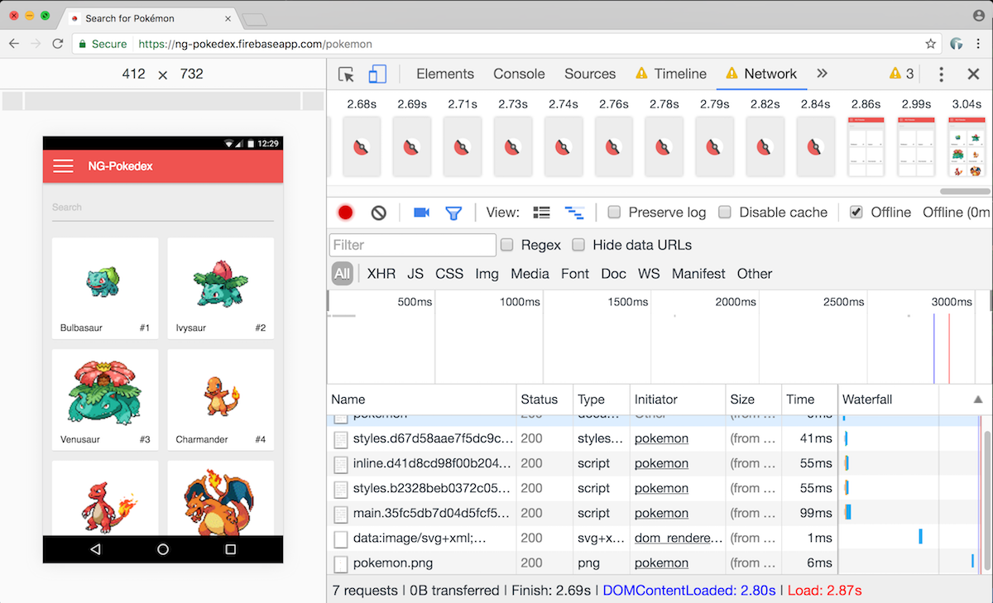Switch to overview waterfall view icon

(574, 213)
